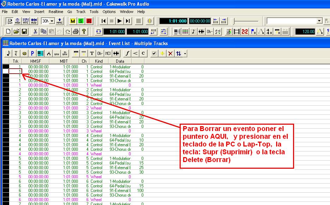This screenshot has width=330, height=205.
Task: Click the 1:01:000 Now time display
Action: coord(173,21)
